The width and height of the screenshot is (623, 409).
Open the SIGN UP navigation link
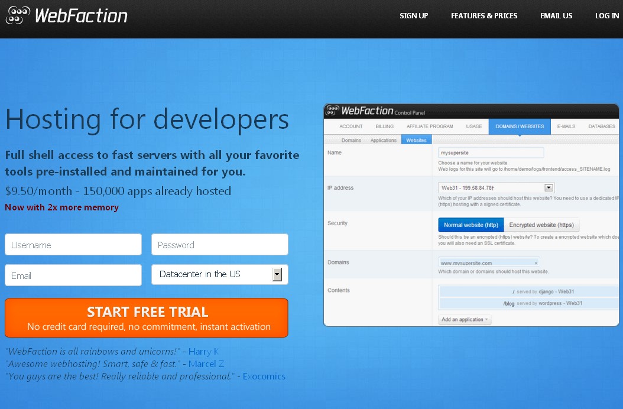pyautogui.click(x=414, y=16)
